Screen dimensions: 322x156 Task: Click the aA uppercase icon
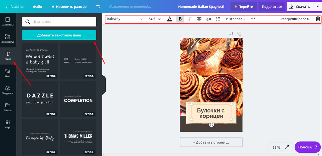coord(208,19)
